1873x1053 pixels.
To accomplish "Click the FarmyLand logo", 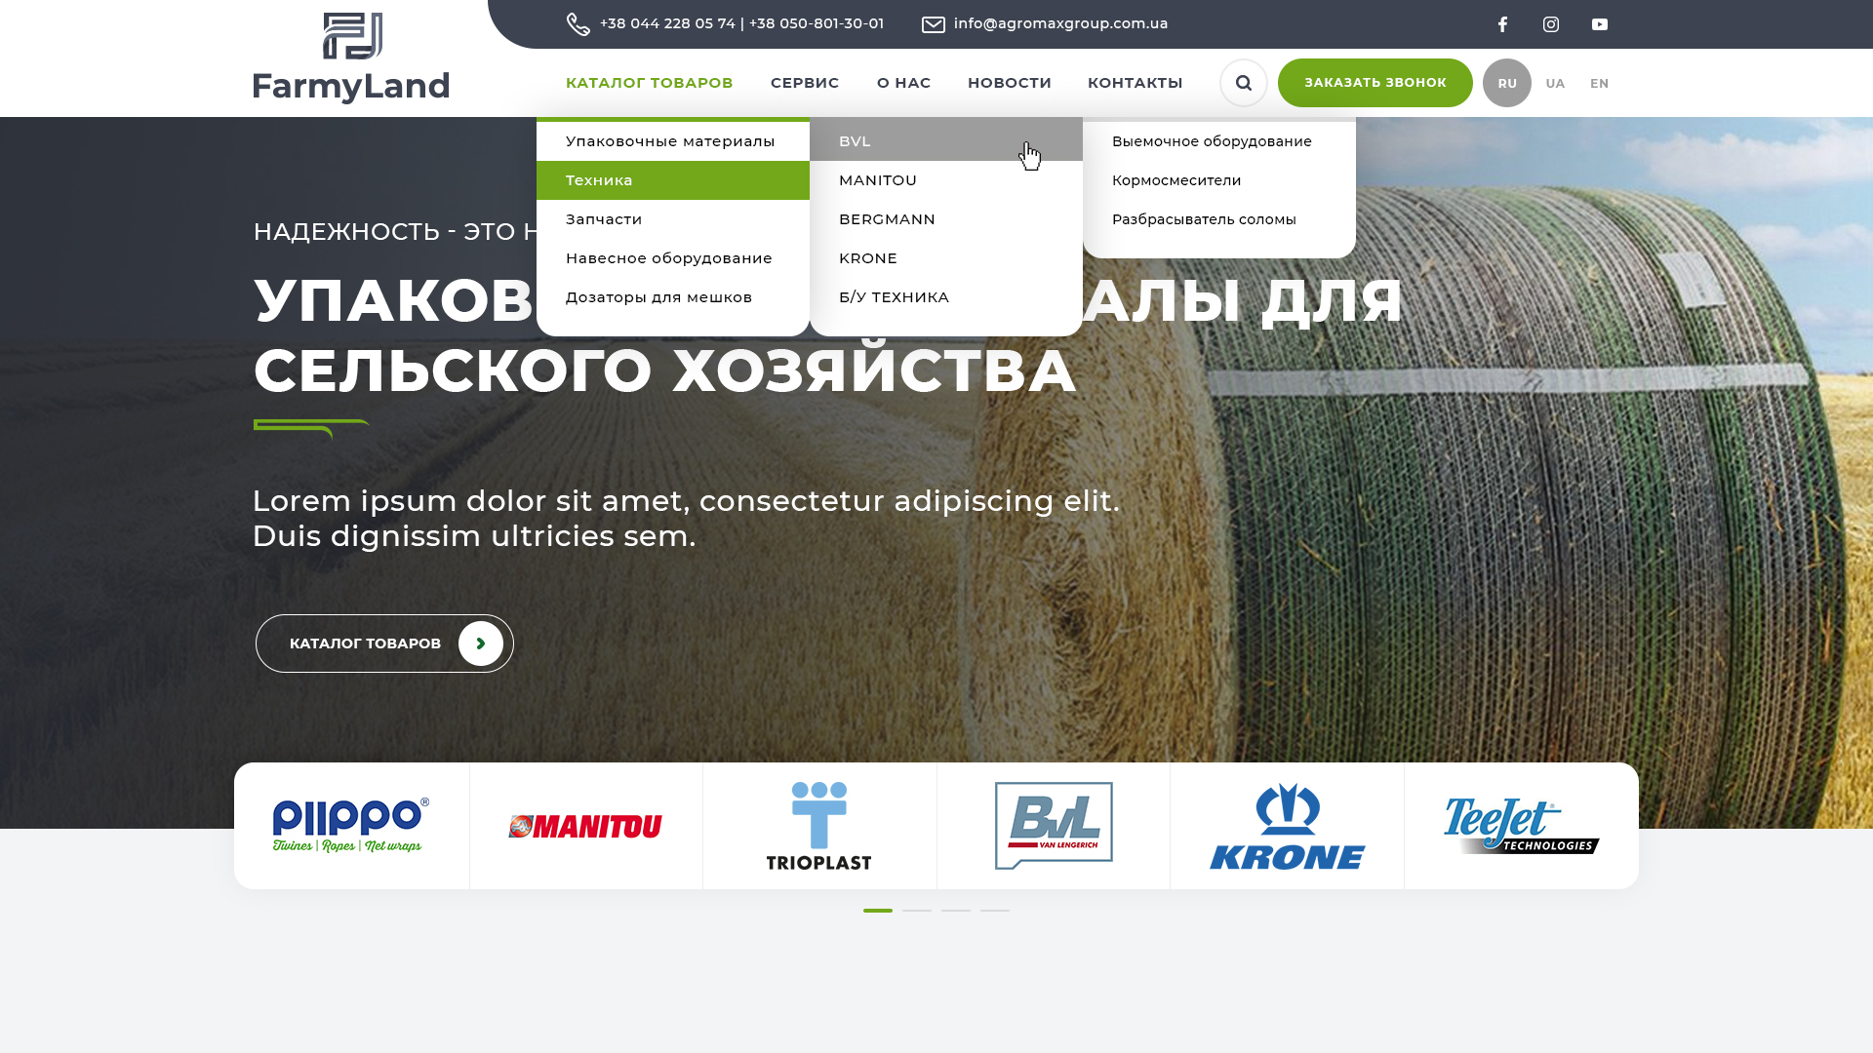I will point(351,58).
